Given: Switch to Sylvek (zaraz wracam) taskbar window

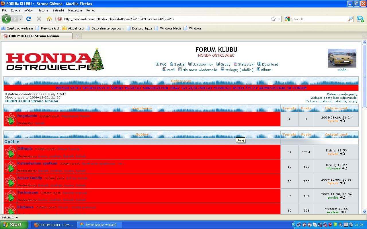Looking at the screenshot, I should 100,225.
